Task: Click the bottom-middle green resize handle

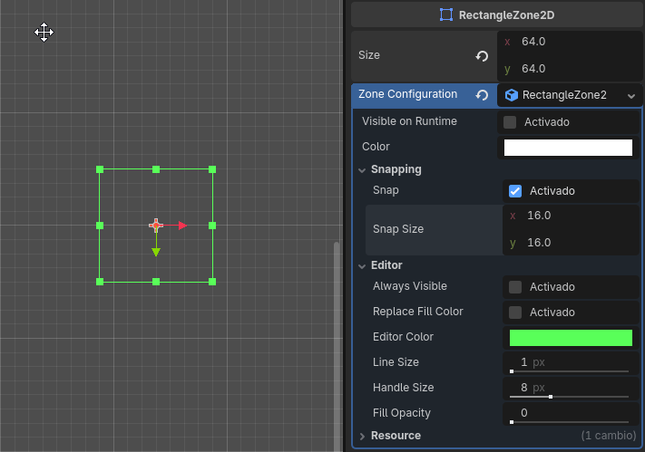Action: [x=156, y=282]
